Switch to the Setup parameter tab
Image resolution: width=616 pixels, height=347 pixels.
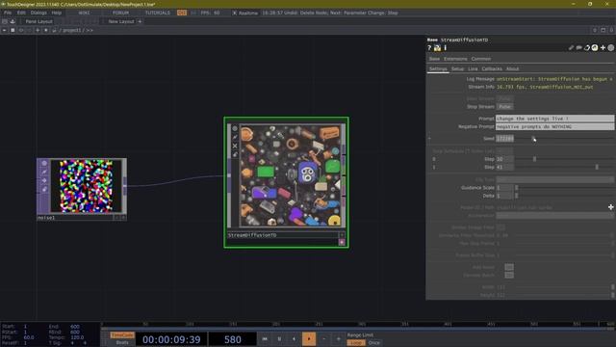coord(457,68)
